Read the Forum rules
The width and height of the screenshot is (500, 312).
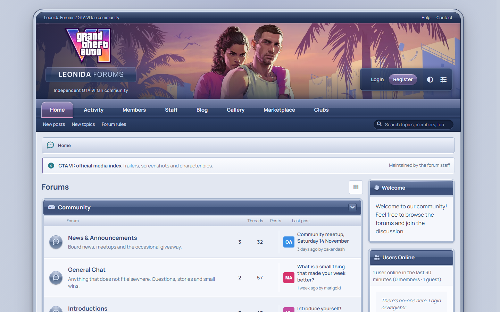point(114,124)
